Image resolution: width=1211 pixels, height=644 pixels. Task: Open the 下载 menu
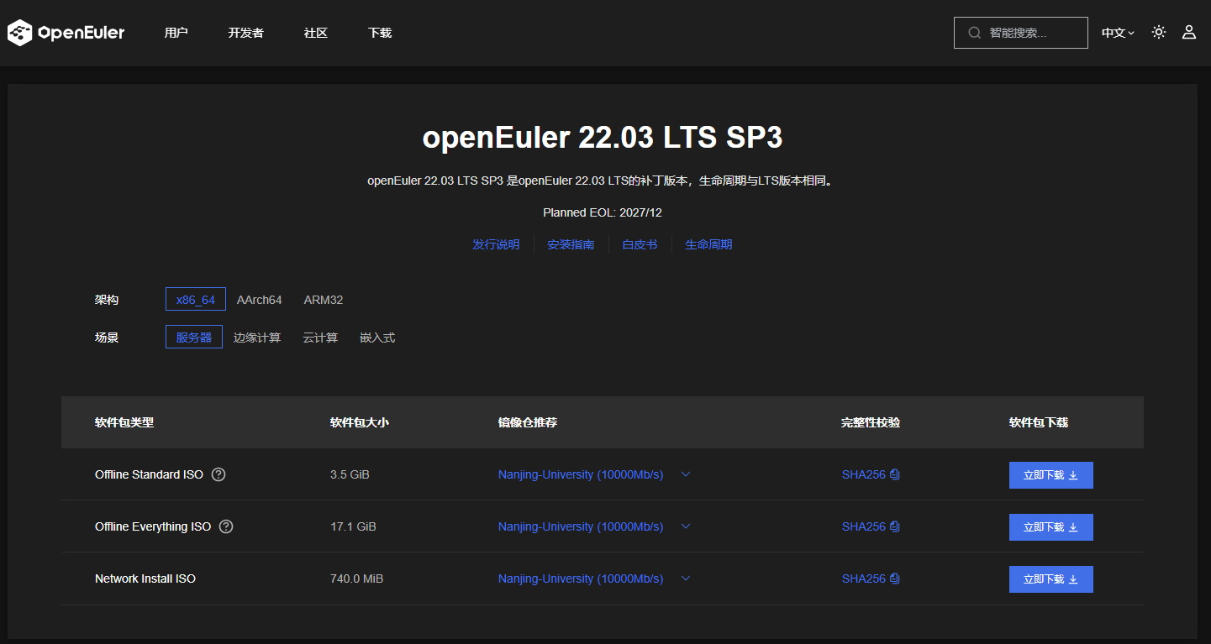380,33
